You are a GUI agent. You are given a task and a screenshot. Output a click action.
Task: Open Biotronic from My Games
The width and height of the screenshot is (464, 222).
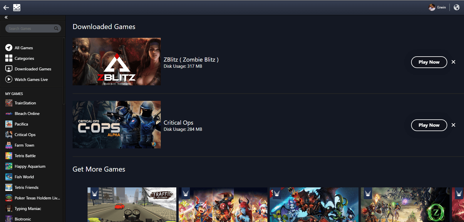click(x=23, y=219)
